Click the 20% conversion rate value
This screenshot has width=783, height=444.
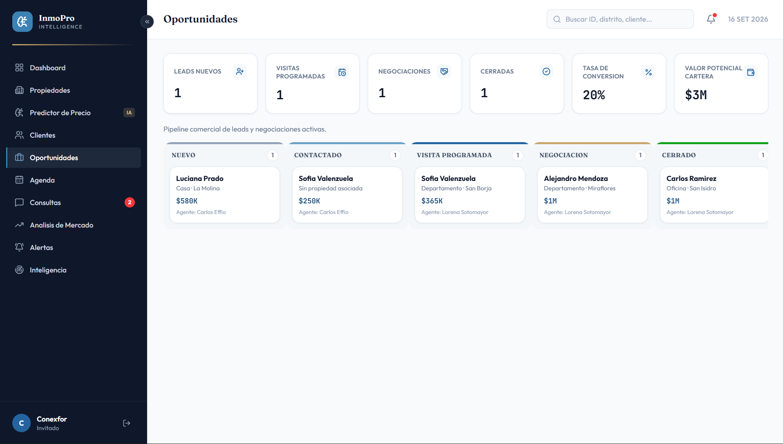click(594, 95)
